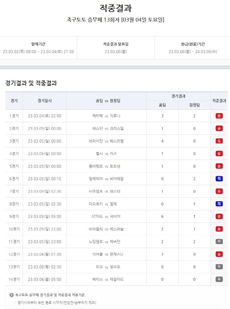Click the red 승 badge for 3경기

tap(219, 141)
